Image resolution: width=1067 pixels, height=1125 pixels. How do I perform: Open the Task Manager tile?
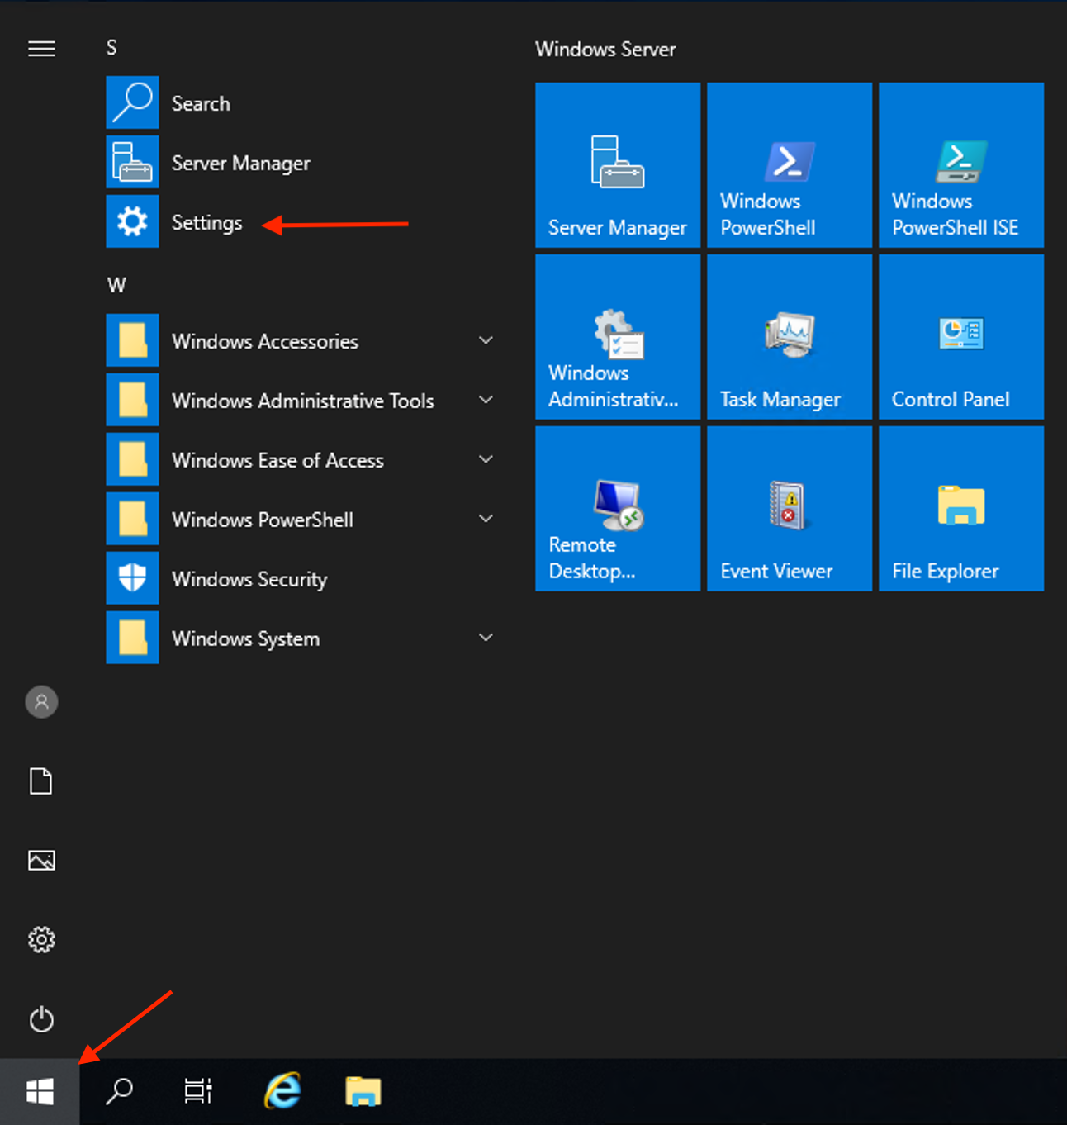click(x=790, y=337)
